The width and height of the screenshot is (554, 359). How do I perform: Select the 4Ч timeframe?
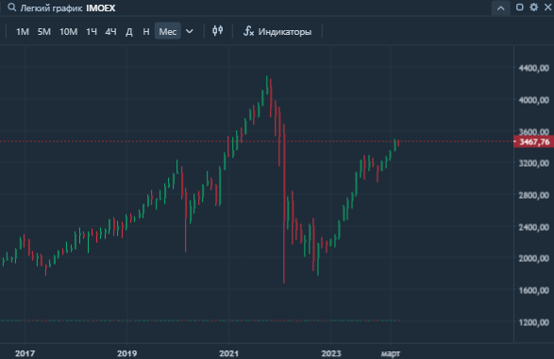coord(110,32)
